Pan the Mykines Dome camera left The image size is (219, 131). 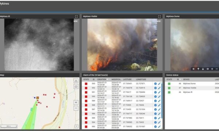(x=193, y=69)
